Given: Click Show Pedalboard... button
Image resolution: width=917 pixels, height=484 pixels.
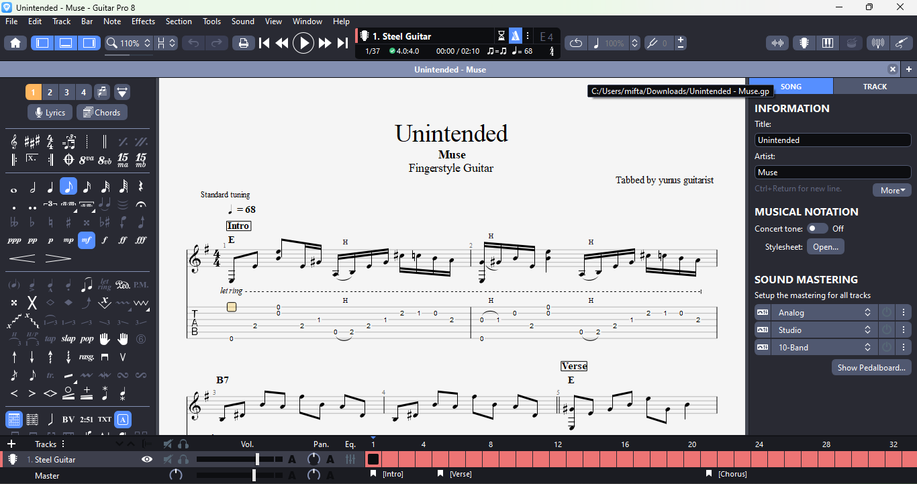Looking at the screenshot, I should pos(871,368).
